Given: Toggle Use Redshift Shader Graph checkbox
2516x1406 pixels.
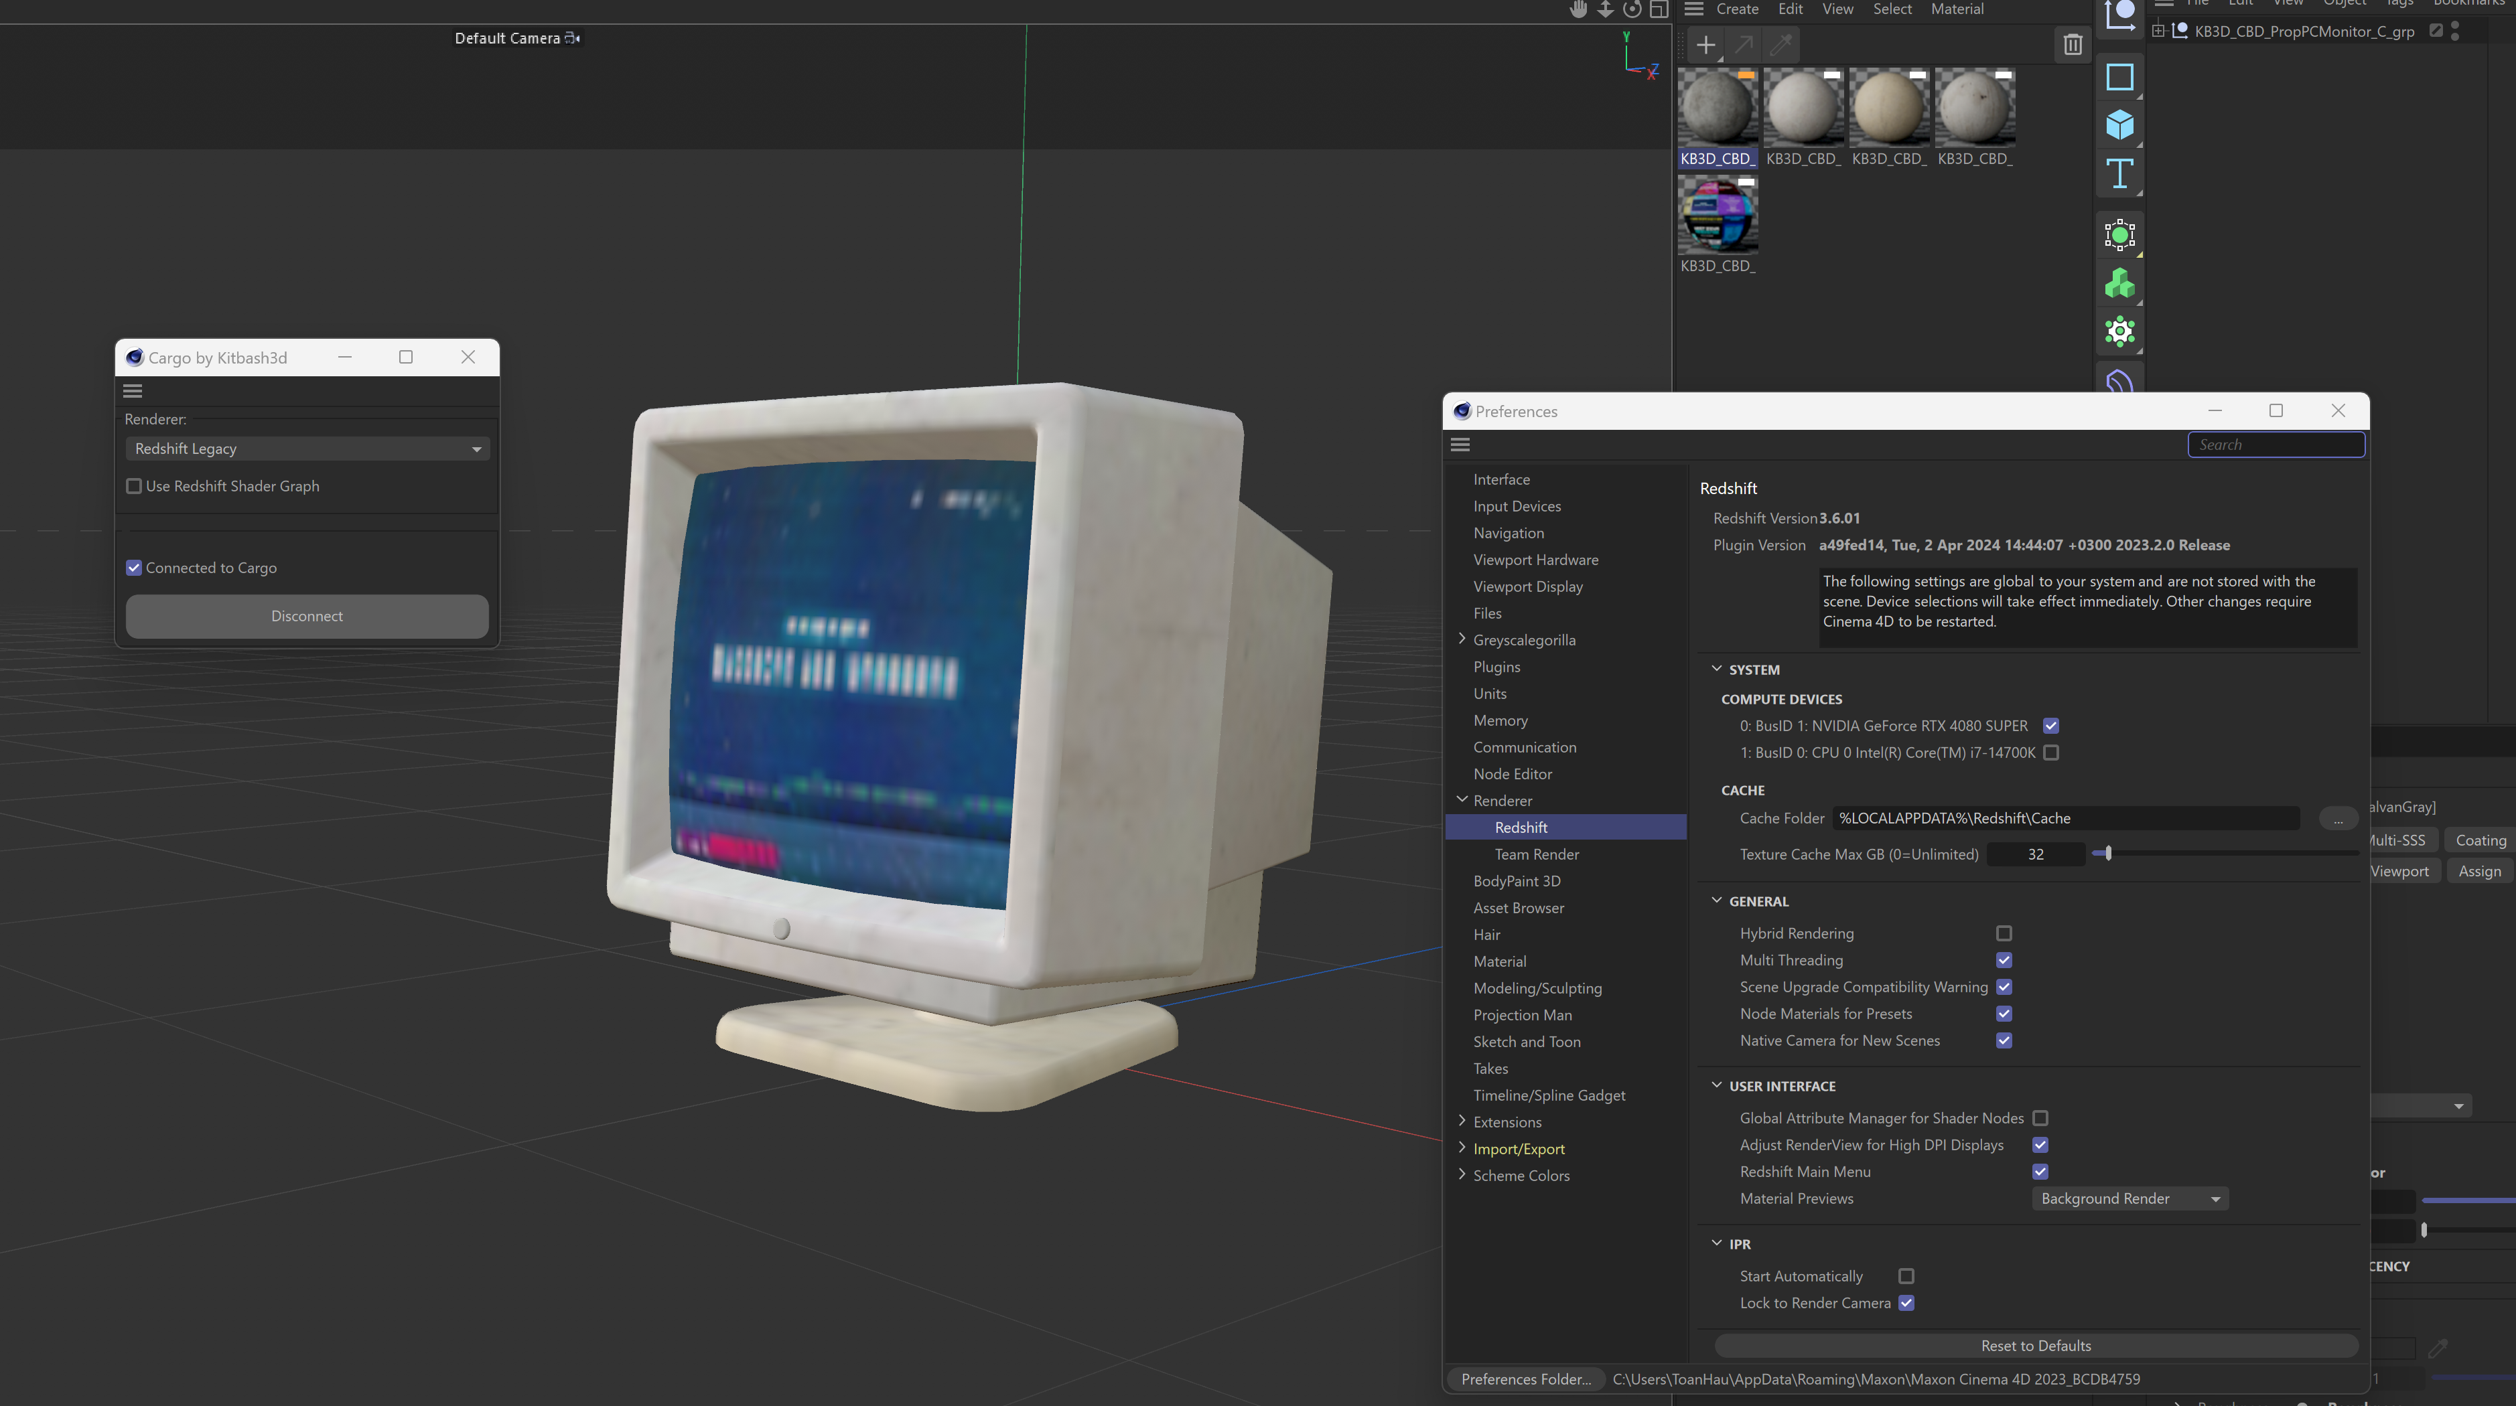Looking at the screenshot, I should [134, 486].
